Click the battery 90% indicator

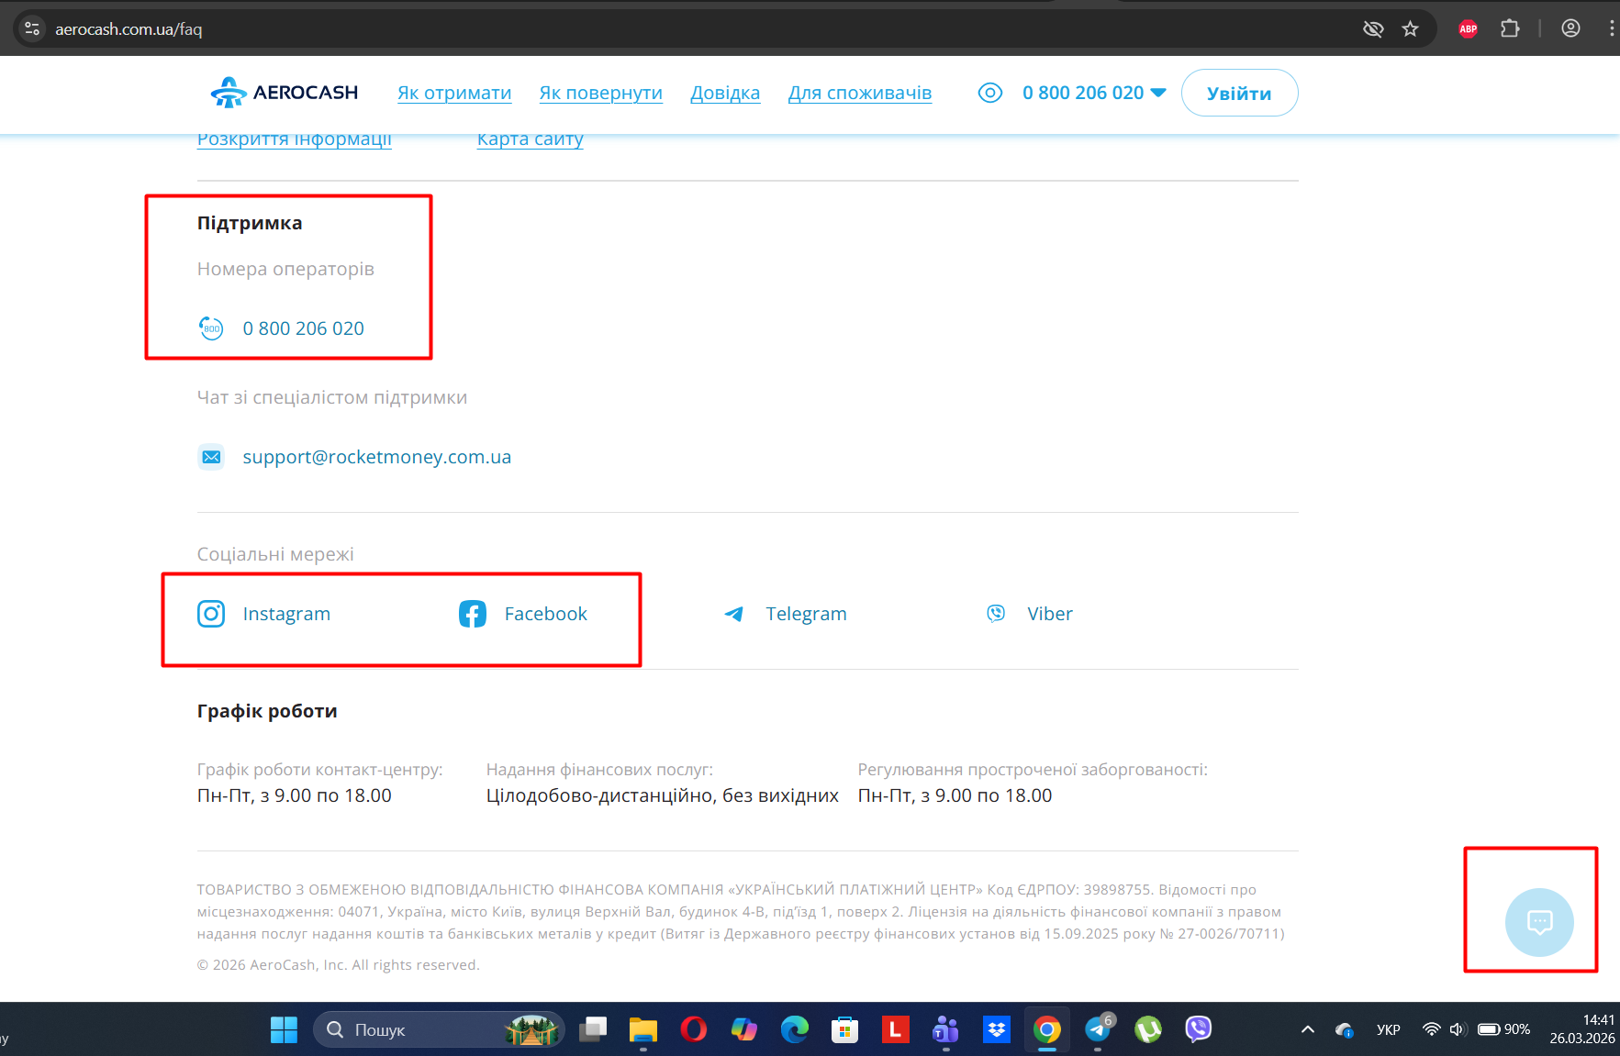(1503, 1029)
